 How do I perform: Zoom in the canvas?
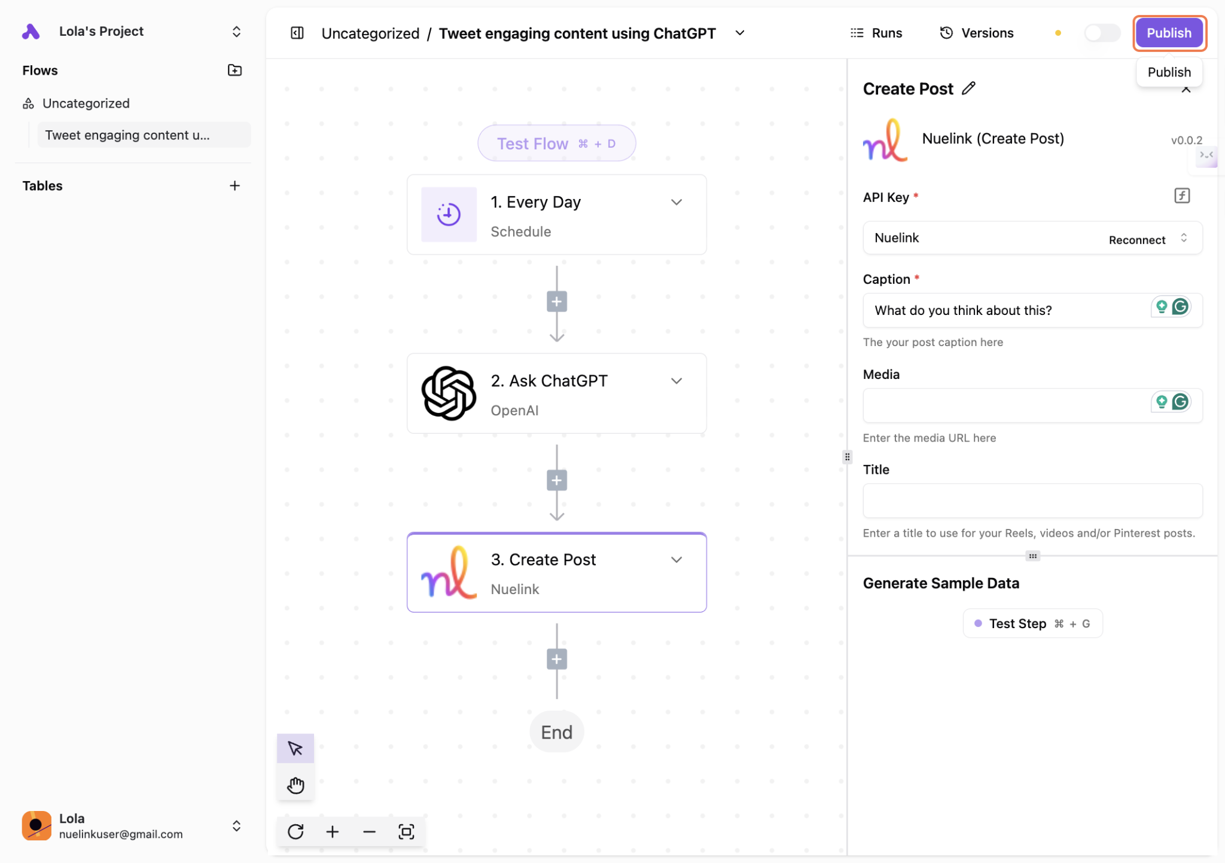tap(333, 831)
